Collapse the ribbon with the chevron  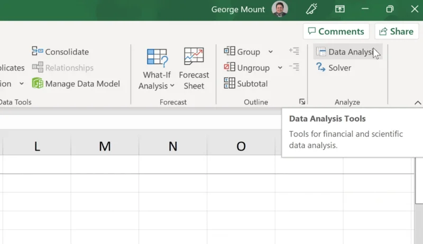(418, 102)
